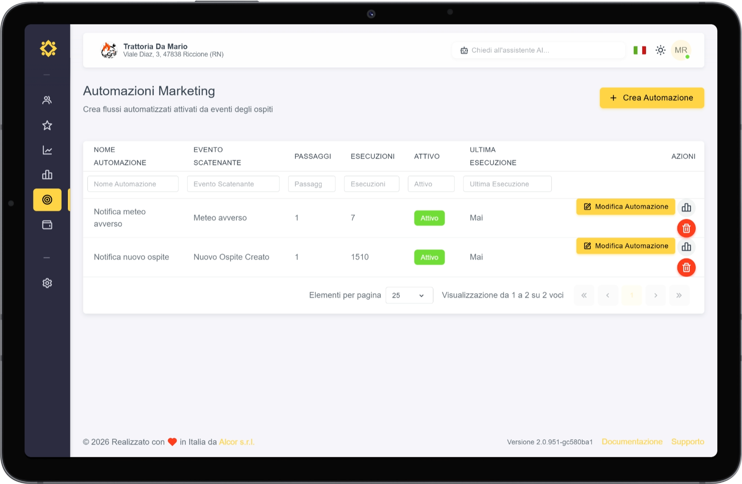
Task: Open the wallet sidebar icon
Action: [47, 225]
